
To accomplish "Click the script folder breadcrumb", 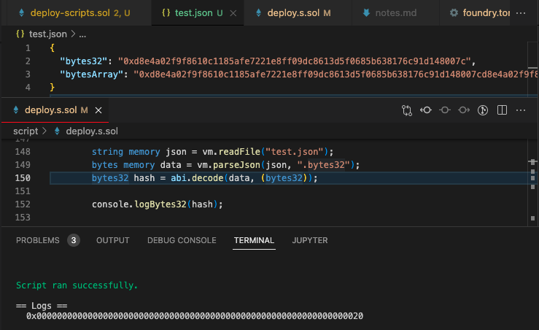I will (26, 131).
